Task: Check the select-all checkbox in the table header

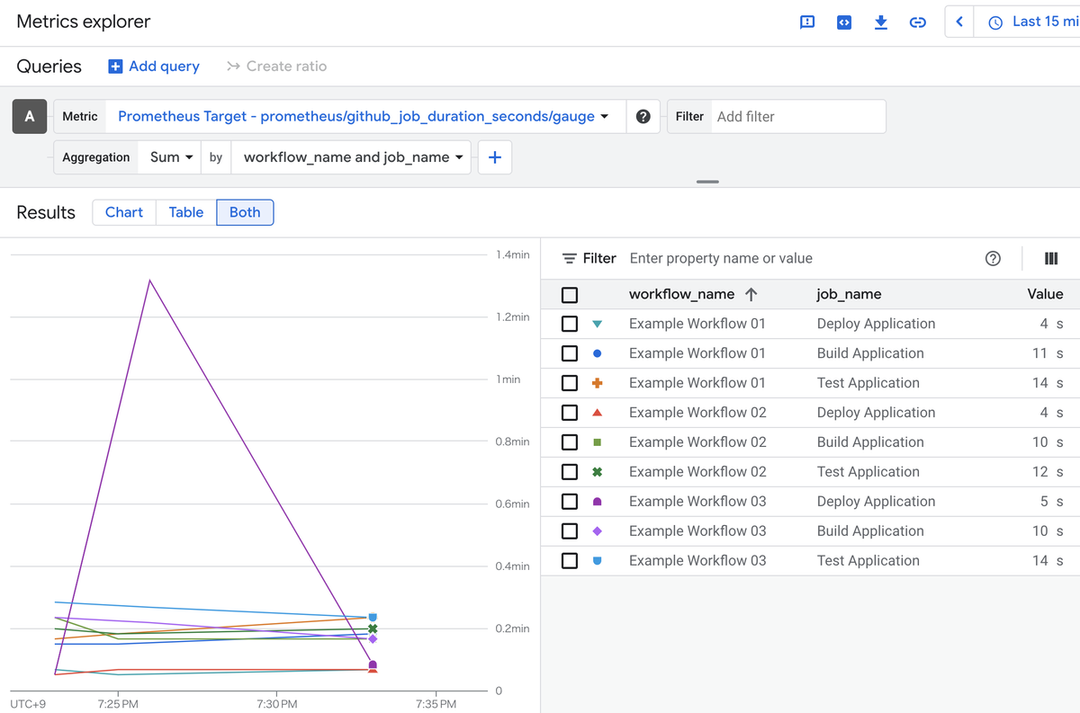Action: click(x=570, y=294)
